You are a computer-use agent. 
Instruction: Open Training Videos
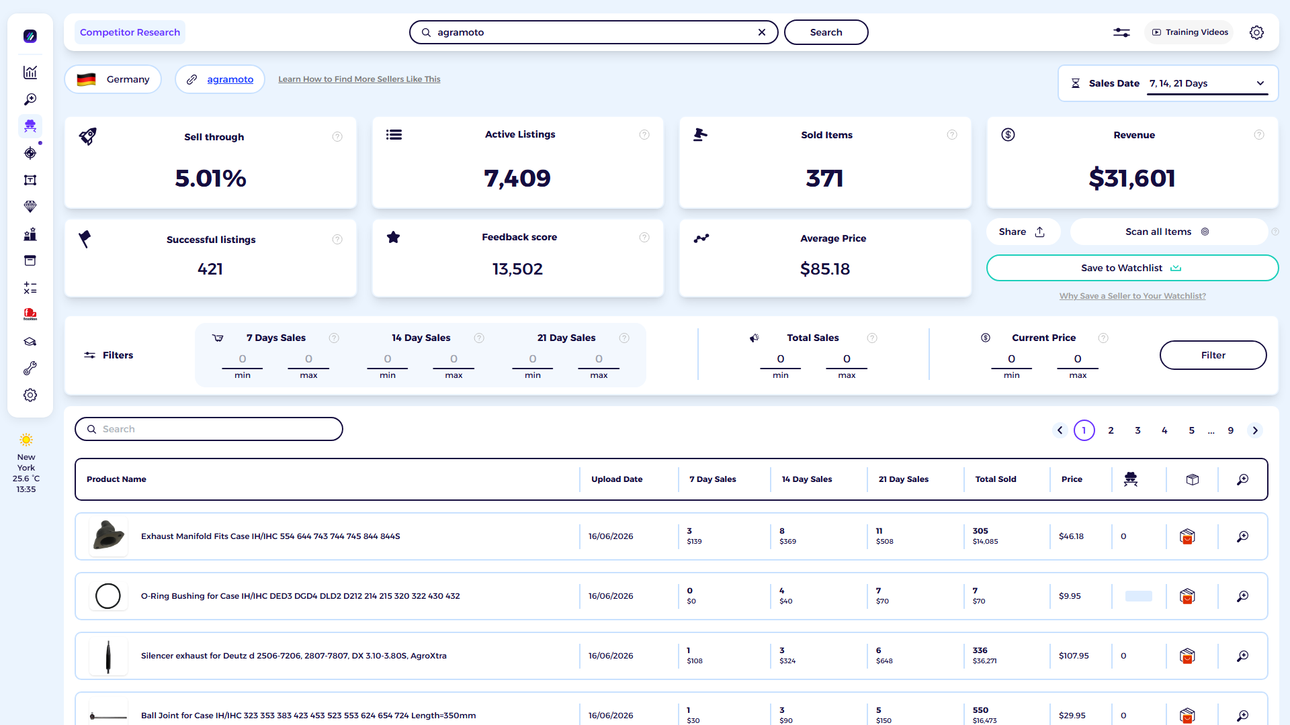click(x=1189, y=32)
